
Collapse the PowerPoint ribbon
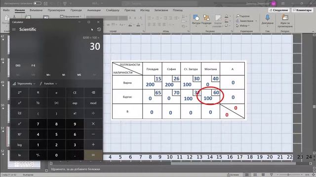313,31
